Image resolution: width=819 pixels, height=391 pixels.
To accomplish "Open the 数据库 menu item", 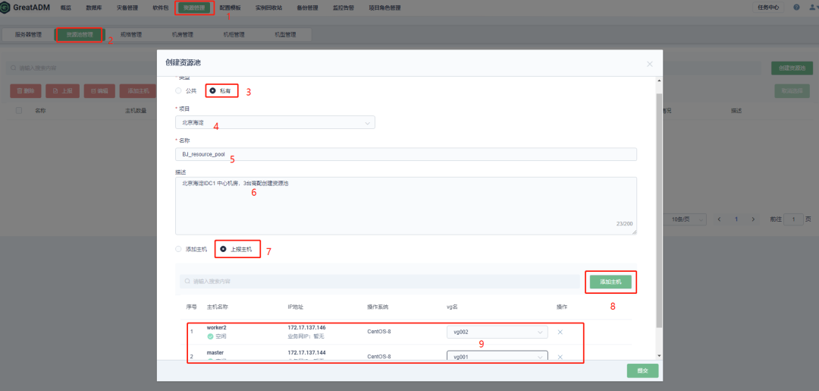I will click(95, 8).
